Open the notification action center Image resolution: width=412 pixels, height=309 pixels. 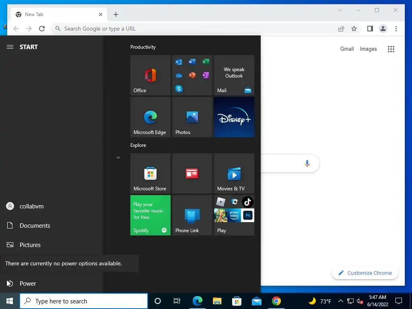click(x=399, y=301)
